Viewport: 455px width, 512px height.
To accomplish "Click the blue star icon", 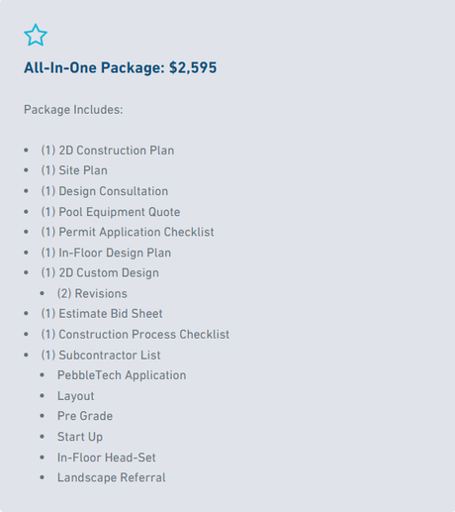I will pos(36,35).
